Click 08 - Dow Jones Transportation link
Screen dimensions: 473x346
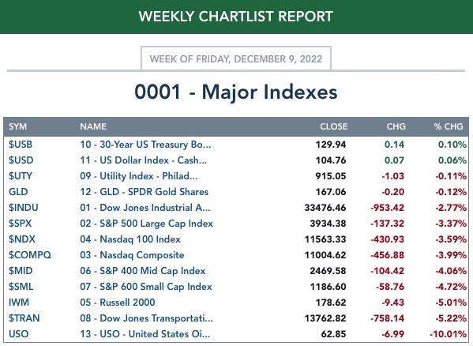[146, 318]
